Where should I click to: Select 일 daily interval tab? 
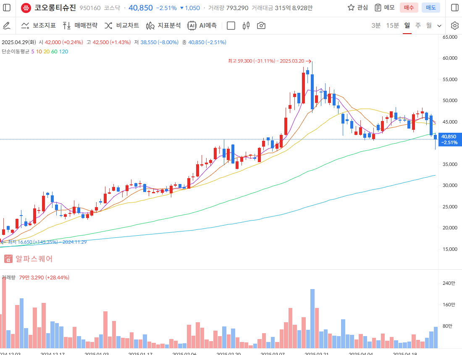(407, 26)
